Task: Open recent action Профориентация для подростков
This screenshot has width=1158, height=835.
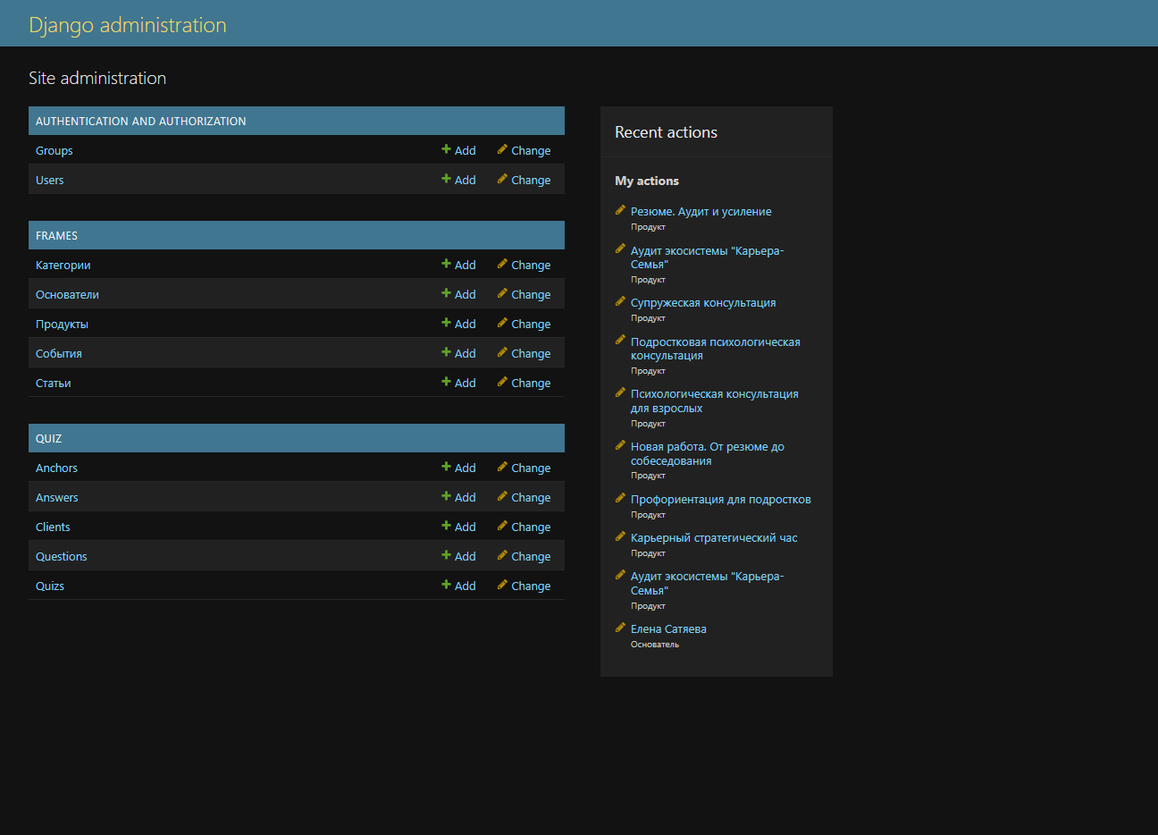Action: coord(720,499)
